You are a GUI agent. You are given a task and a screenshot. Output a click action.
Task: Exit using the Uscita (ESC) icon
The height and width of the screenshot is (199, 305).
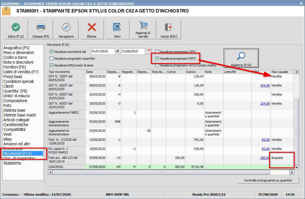click(169, 29)
